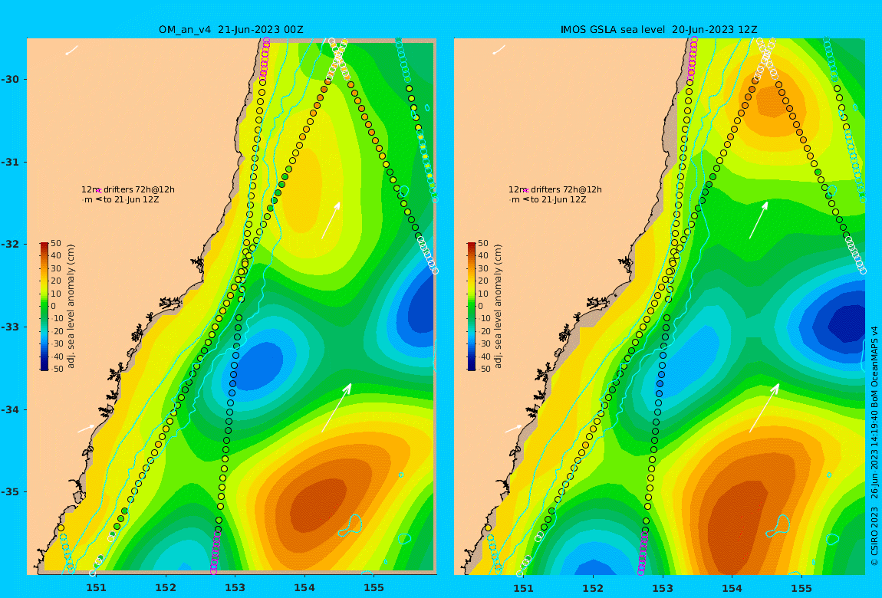Select the -34 latitude label
This screenshot has height=598, width=882.
11,409
